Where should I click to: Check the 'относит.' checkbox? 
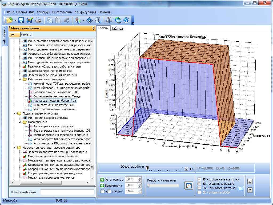[x=109, y=191]
